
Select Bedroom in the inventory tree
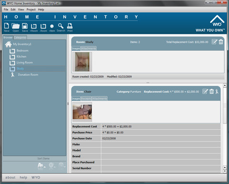[x=22, y=51]
